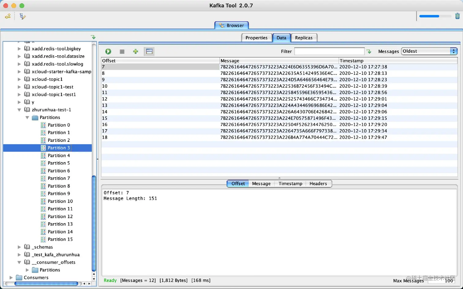Click the gray stop button
The height and width of the screenshot is (289, 463).
(122, 51)
